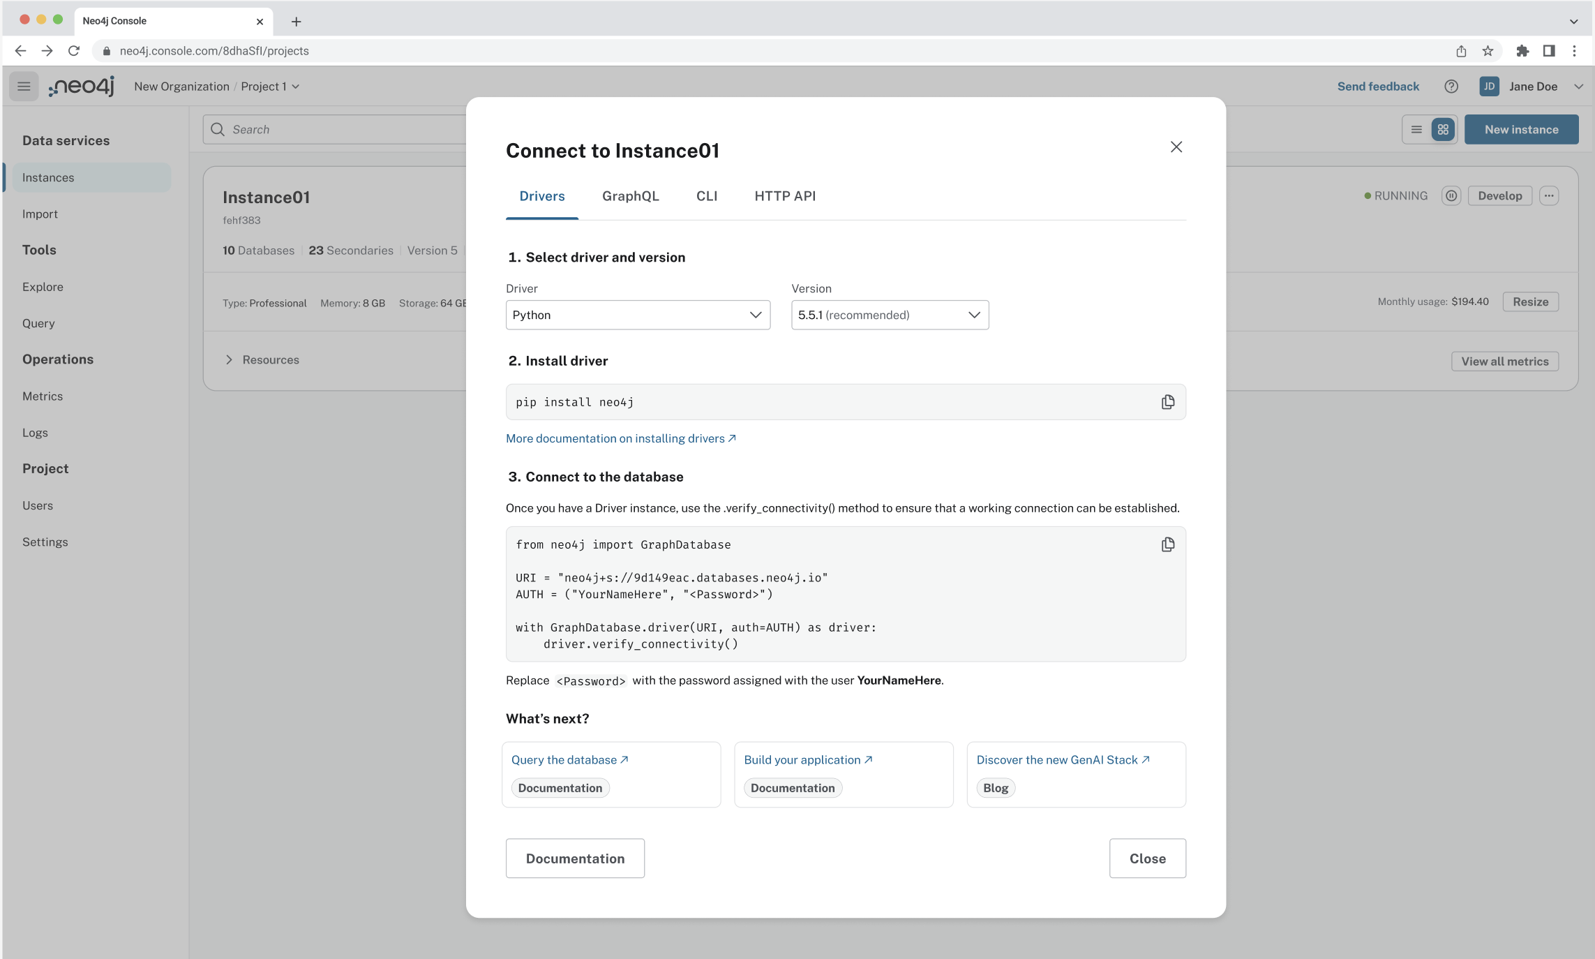Open Settings in the sidebar

(45, 542)
